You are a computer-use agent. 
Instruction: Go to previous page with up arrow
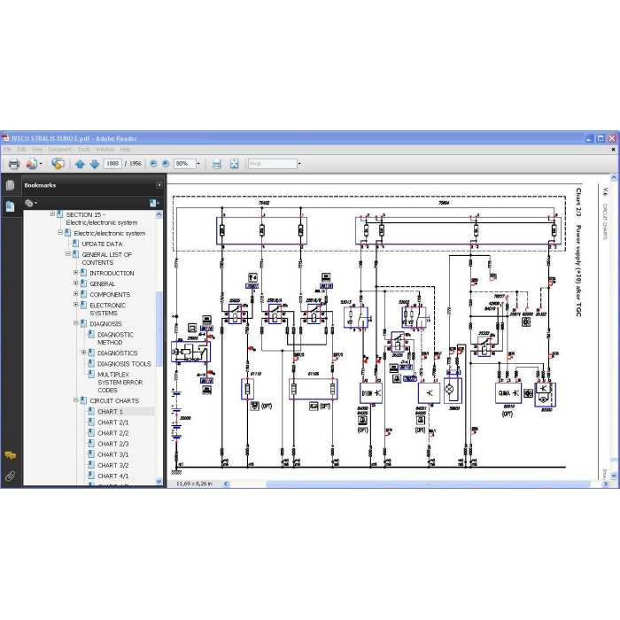[80, 164]
